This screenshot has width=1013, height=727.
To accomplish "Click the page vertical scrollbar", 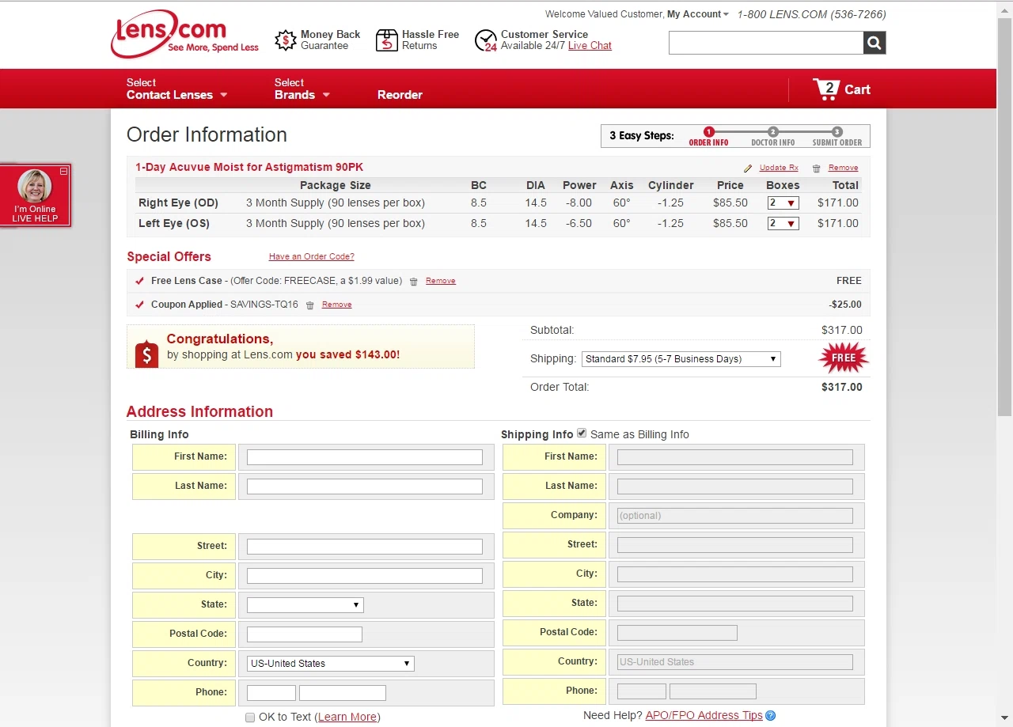I will (x=1004, y=215).
